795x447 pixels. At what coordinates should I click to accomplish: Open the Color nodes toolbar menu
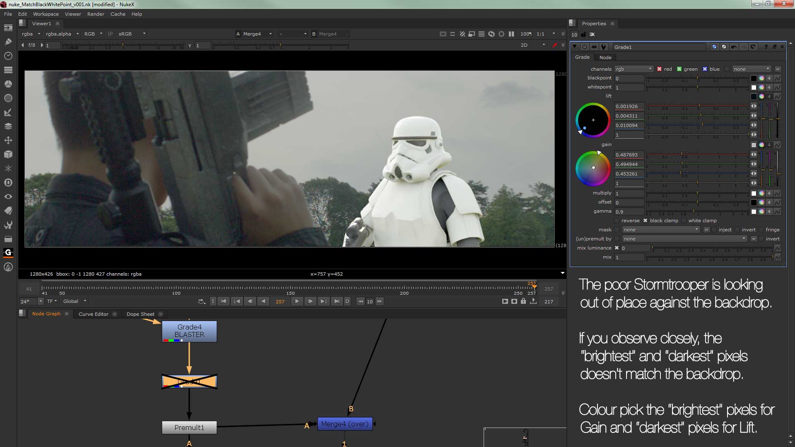click(x=8, y=84)
